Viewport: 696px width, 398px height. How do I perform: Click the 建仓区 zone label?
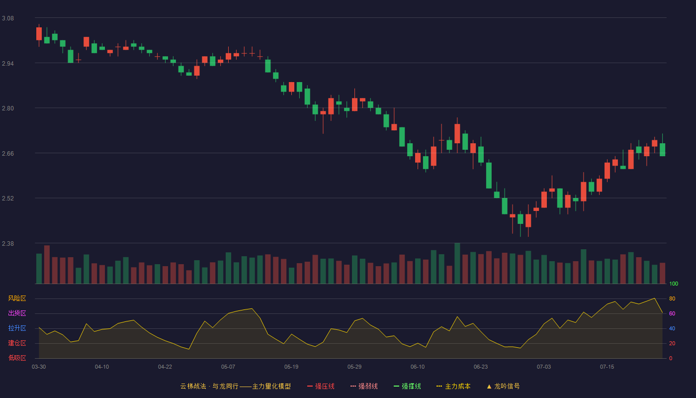click(x=17, y=343)
